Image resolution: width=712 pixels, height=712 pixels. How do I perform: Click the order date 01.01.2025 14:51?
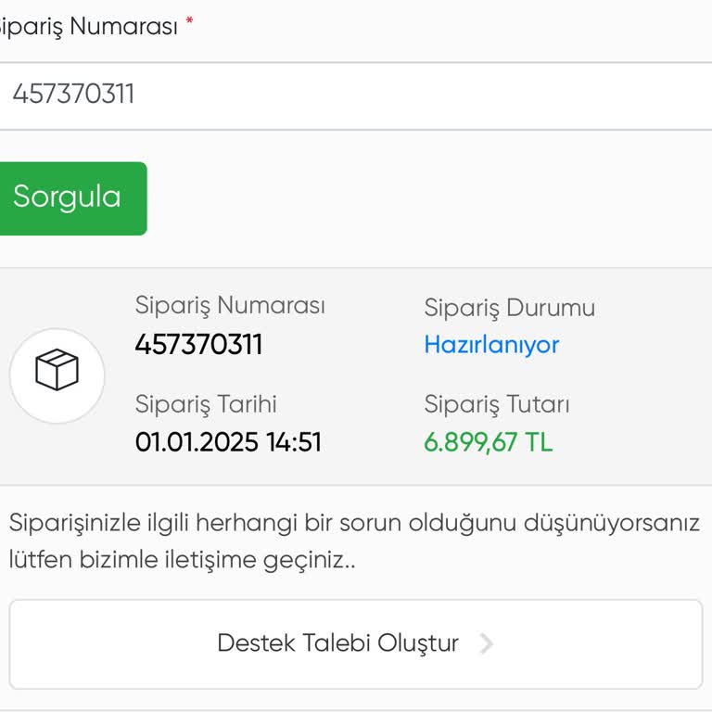[x=228, y=442]
